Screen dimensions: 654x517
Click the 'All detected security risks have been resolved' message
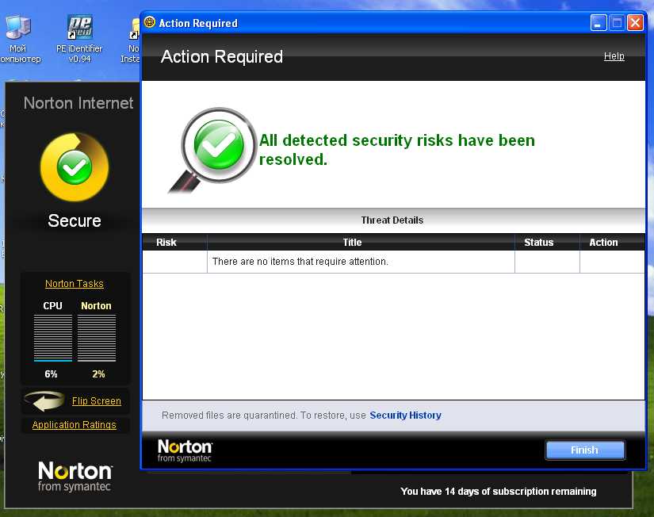396,150
